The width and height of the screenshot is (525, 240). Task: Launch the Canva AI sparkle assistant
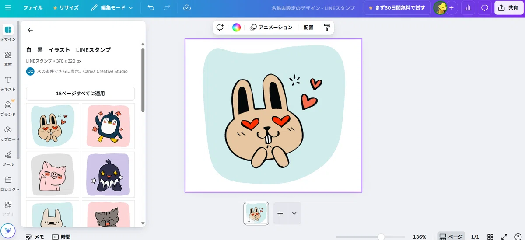coord(8,231)
